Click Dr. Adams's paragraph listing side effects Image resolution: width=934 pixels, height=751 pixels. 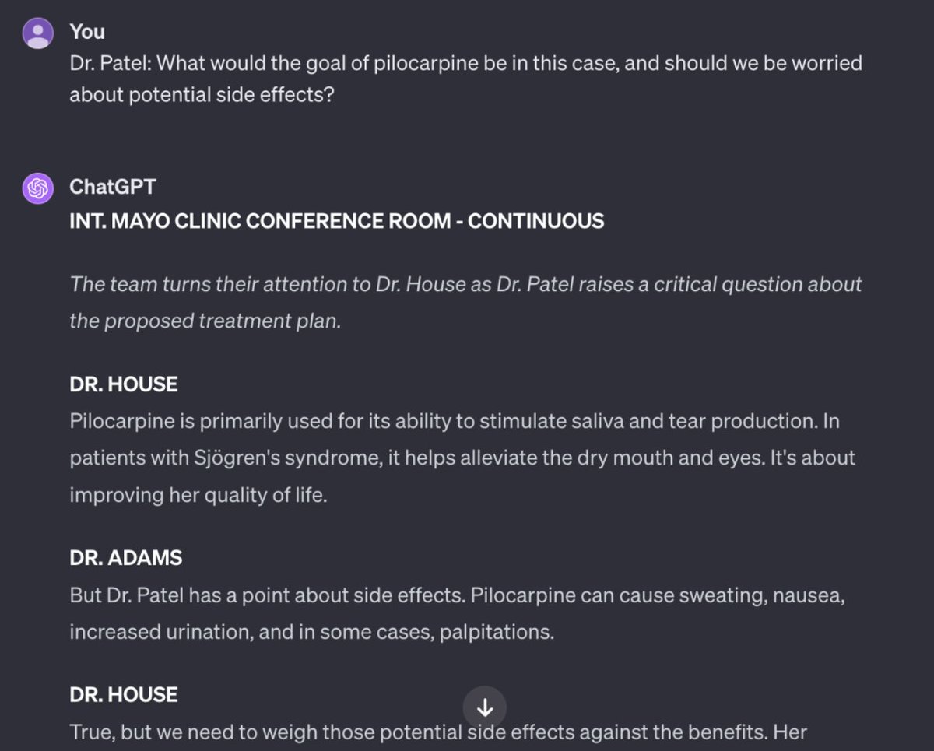click(x=458, y=614)
